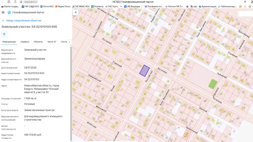Click the bookmark page icon at top right
The image size is (253, 142).
(245, 2)
